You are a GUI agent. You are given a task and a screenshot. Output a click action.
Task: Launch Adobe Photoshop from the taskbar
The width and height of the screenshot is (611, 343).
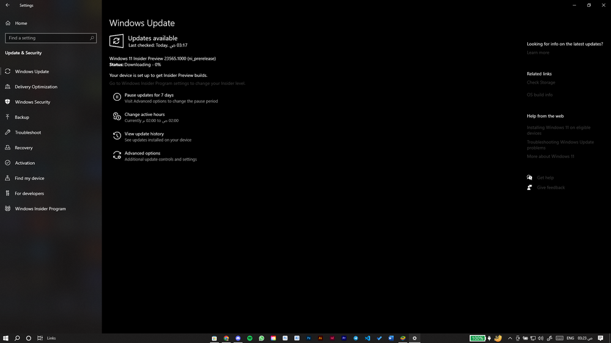[309, 338]
